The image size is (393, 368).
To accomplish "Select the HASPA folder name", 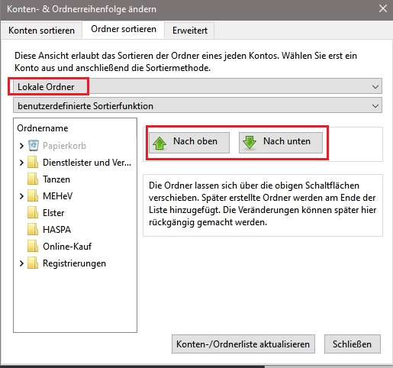I will point(56,230).
